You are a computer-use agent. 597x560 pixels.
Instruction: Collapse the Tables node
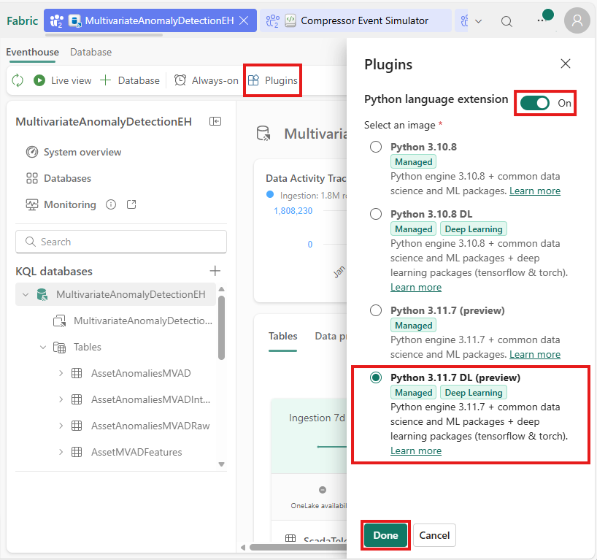pyautogui.click(x=42, y=347)
